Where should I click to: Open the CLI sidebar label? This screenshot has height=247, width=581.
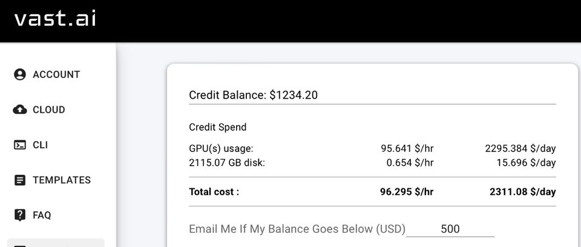(x=41, y=145)
